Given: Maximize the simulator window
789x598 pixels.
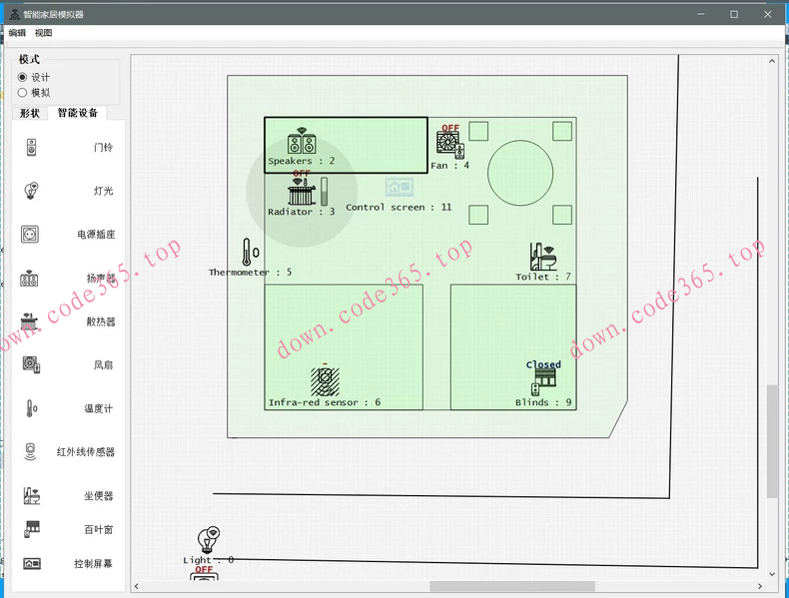Looking at the screenshot, I should [x=734, y=14].
